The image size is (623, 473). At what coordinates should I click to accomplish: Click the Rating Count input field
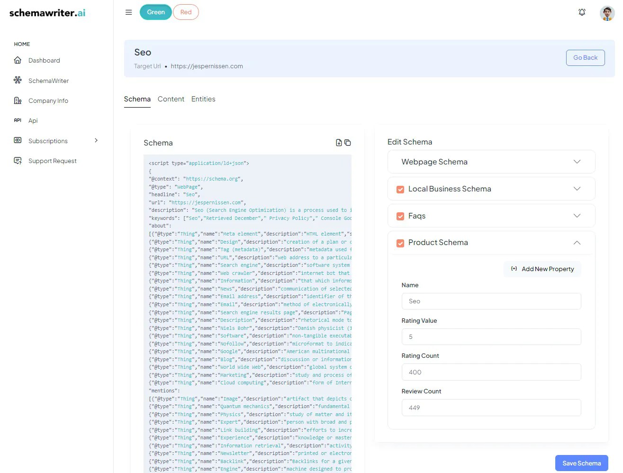point(491,372)
